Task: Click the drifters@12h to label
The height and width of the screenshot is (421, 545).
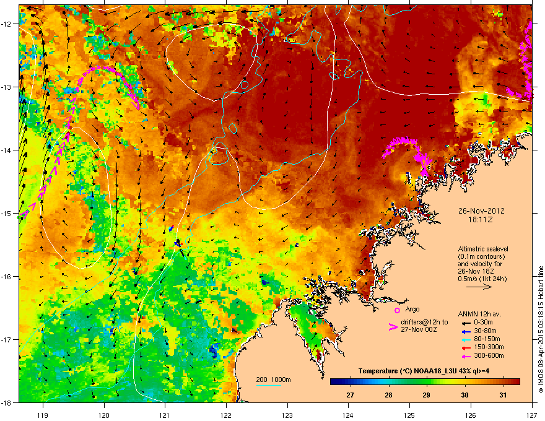Action: 424,323
